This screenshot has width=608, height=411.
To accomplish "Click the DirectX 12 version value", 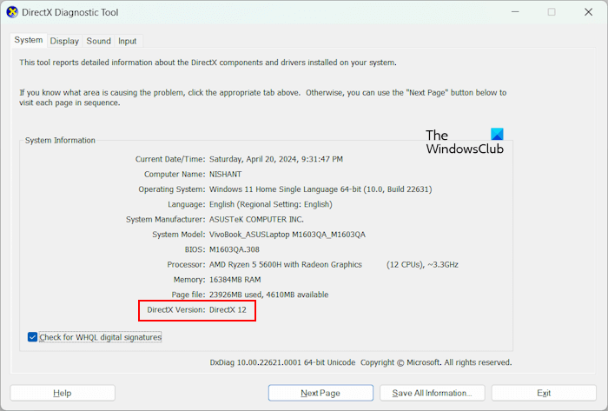I will (228, 310).
